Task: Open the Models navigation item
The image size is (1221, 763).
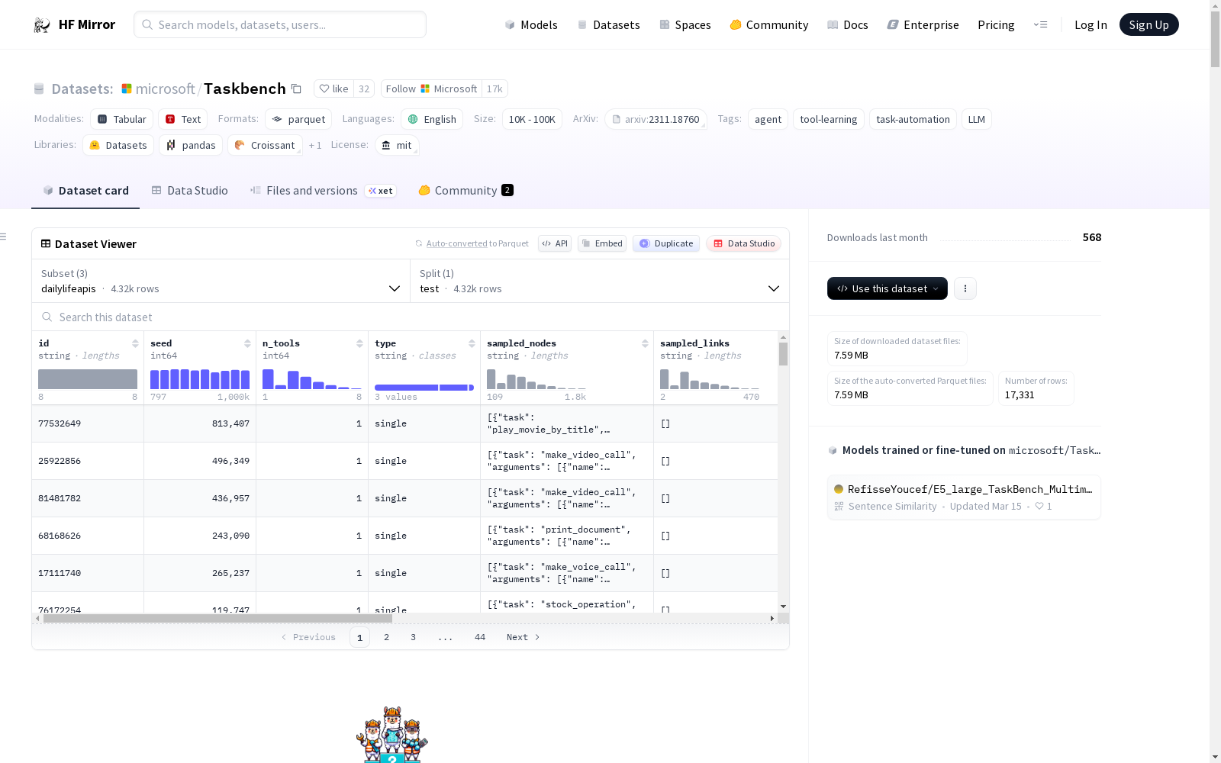Action: point(531,24)
